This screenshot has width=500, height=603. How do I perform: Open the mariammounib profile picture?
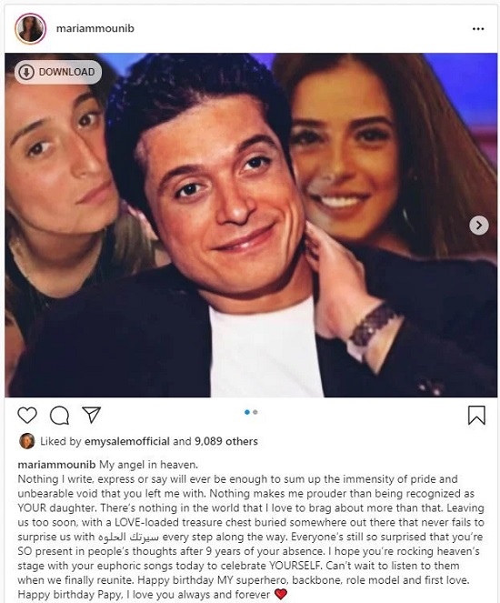tap(30, 28)
